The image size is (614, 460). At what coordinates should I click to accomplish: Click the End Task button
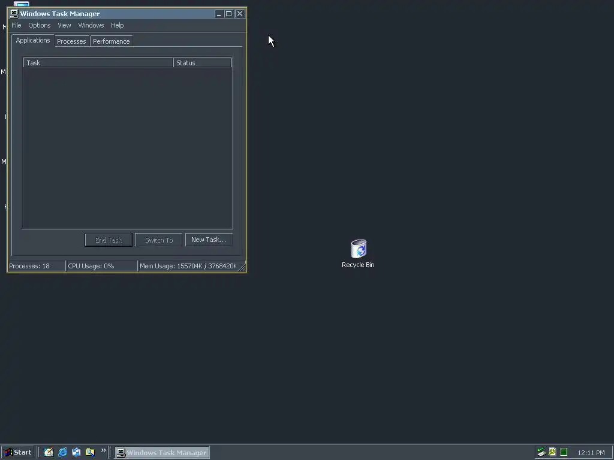coord(109,240)
